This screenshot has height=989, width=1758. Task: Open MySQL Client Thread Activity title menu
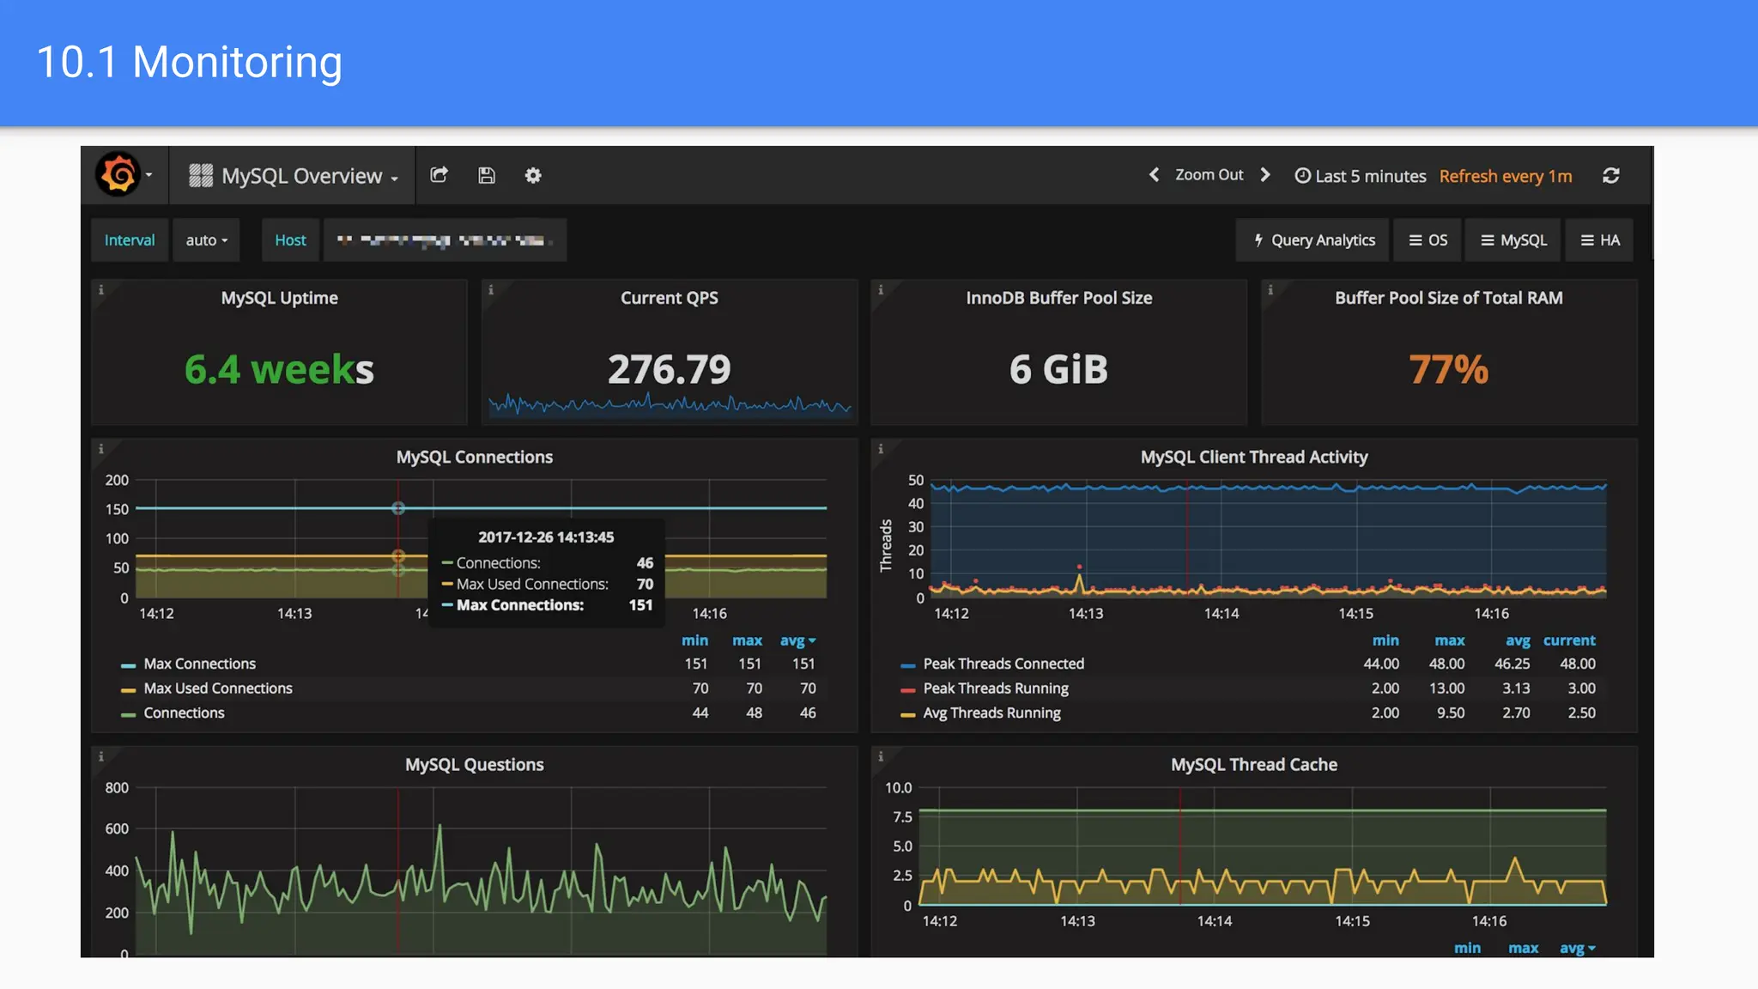point(1254,457)
